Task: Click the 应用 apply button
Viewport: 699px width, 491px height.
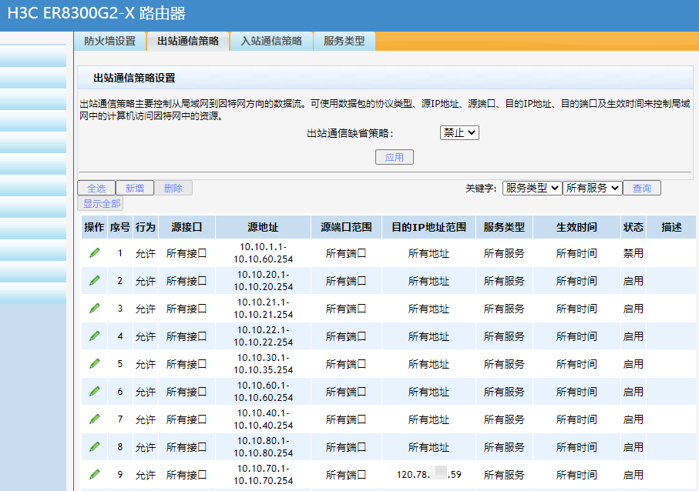Action: coord(395,157)
